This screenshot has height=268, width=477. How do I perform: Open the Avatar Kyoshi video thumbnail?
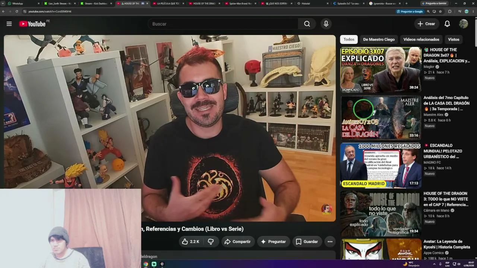[380, 249]
